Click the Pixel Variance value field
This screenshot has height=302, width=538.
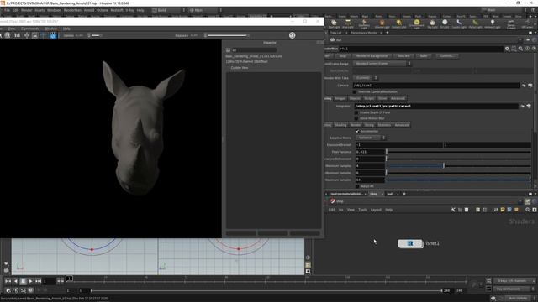(370, 152)
